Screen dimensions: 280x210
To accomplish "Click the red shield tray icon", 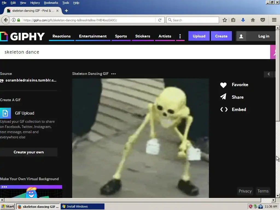I will coord(250,206).
